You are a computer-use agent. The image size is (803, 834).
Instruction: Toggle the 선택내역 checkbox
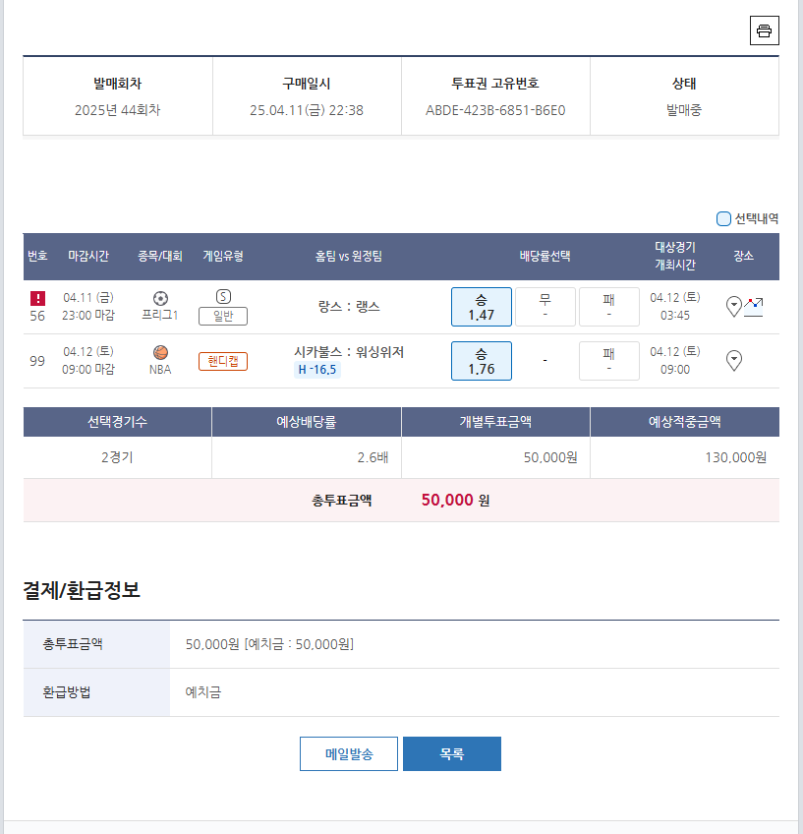[723, 218]
